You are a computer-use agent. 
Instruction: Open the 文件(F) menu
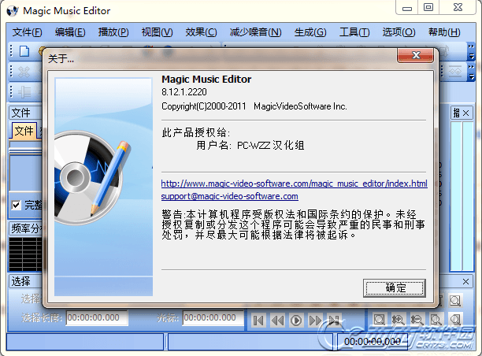(x=27, y=32)
